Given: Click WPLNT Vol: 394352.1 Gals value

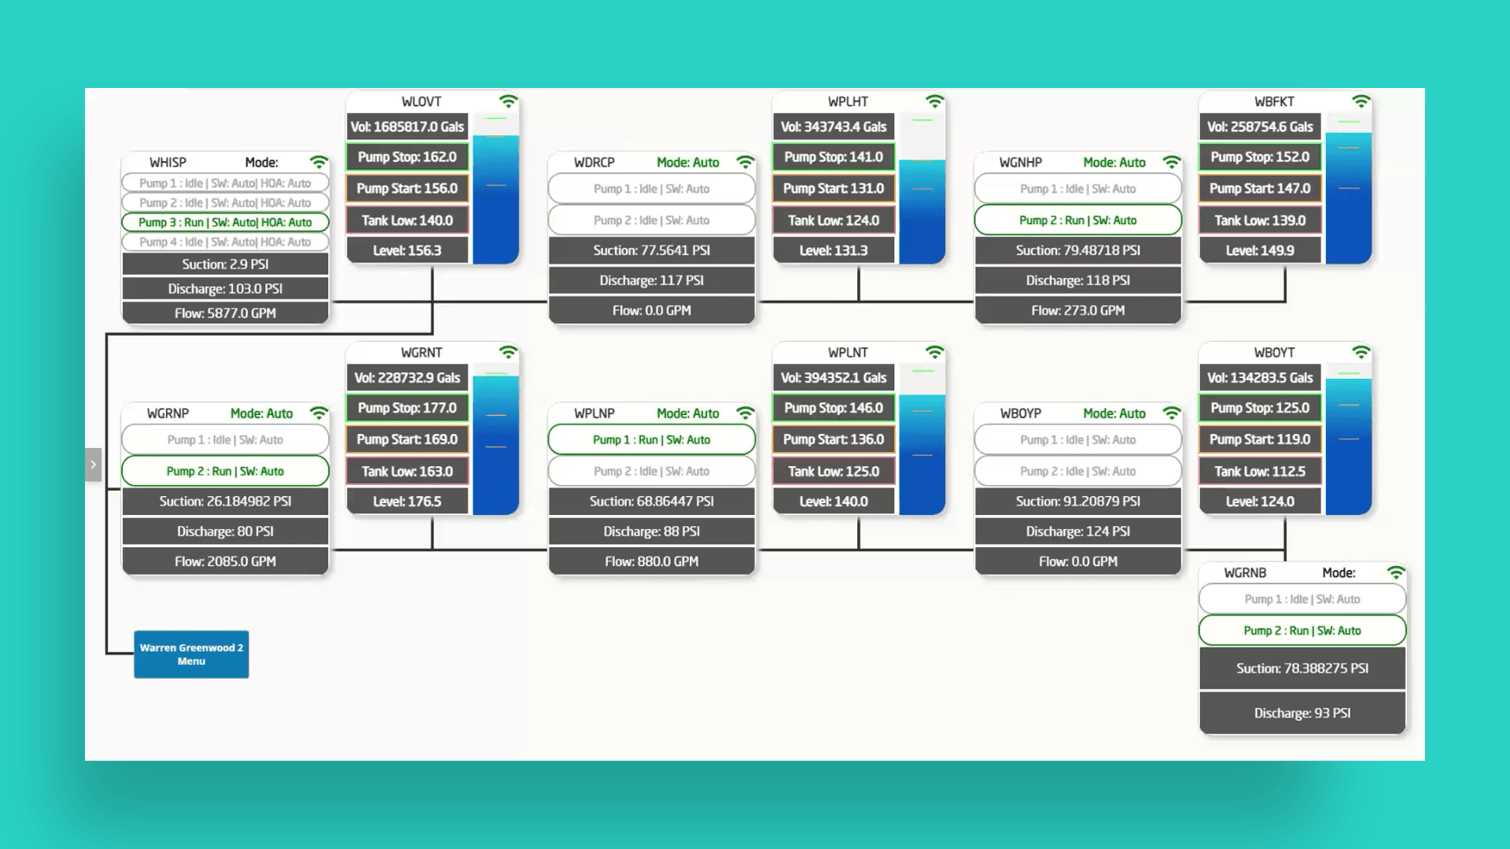Looking at the screenshot, I should (834, 377).
